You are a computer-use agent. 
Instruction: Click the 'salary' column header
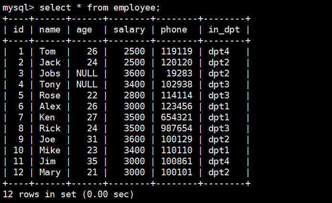pyautogui.click(x=129, y=30)
